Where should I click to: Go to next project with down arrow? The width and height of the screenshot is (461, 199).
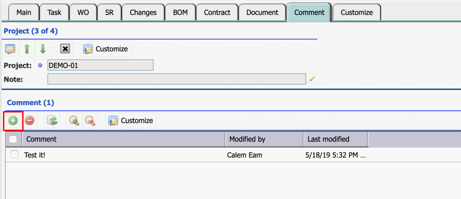[42, 49]
